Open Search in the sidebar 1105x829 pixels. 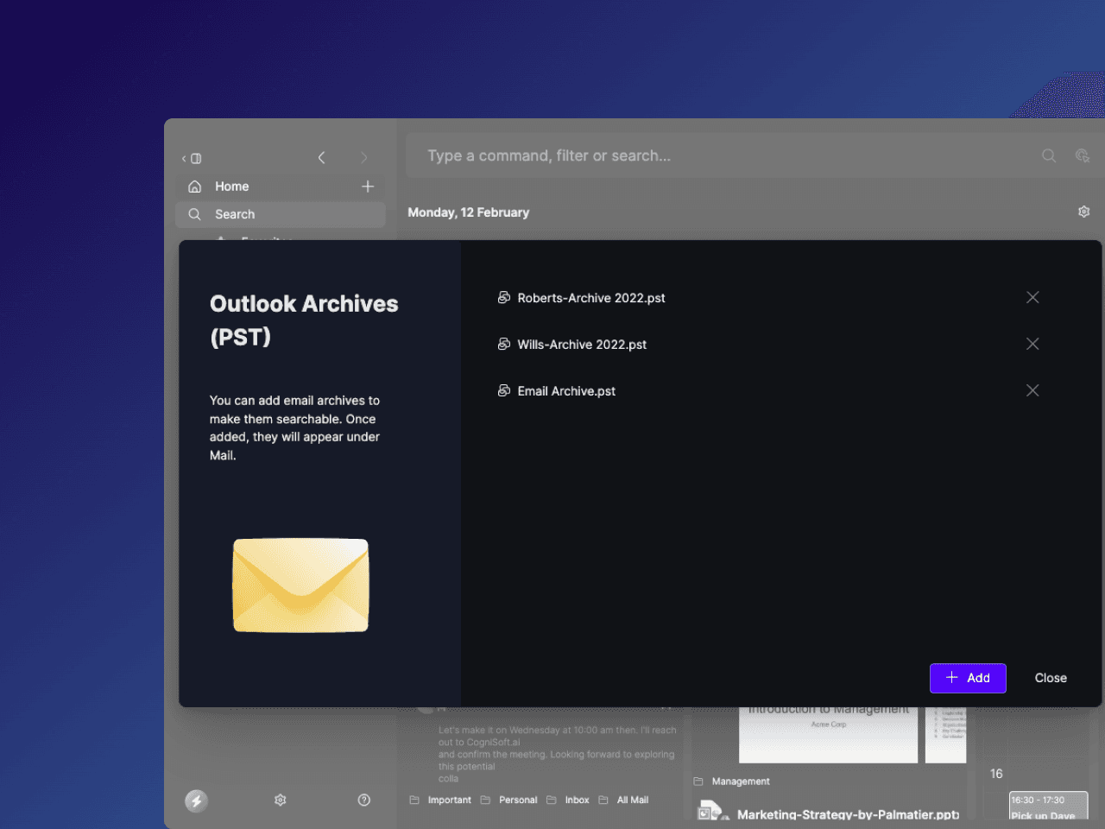click(x=281, y=214)
